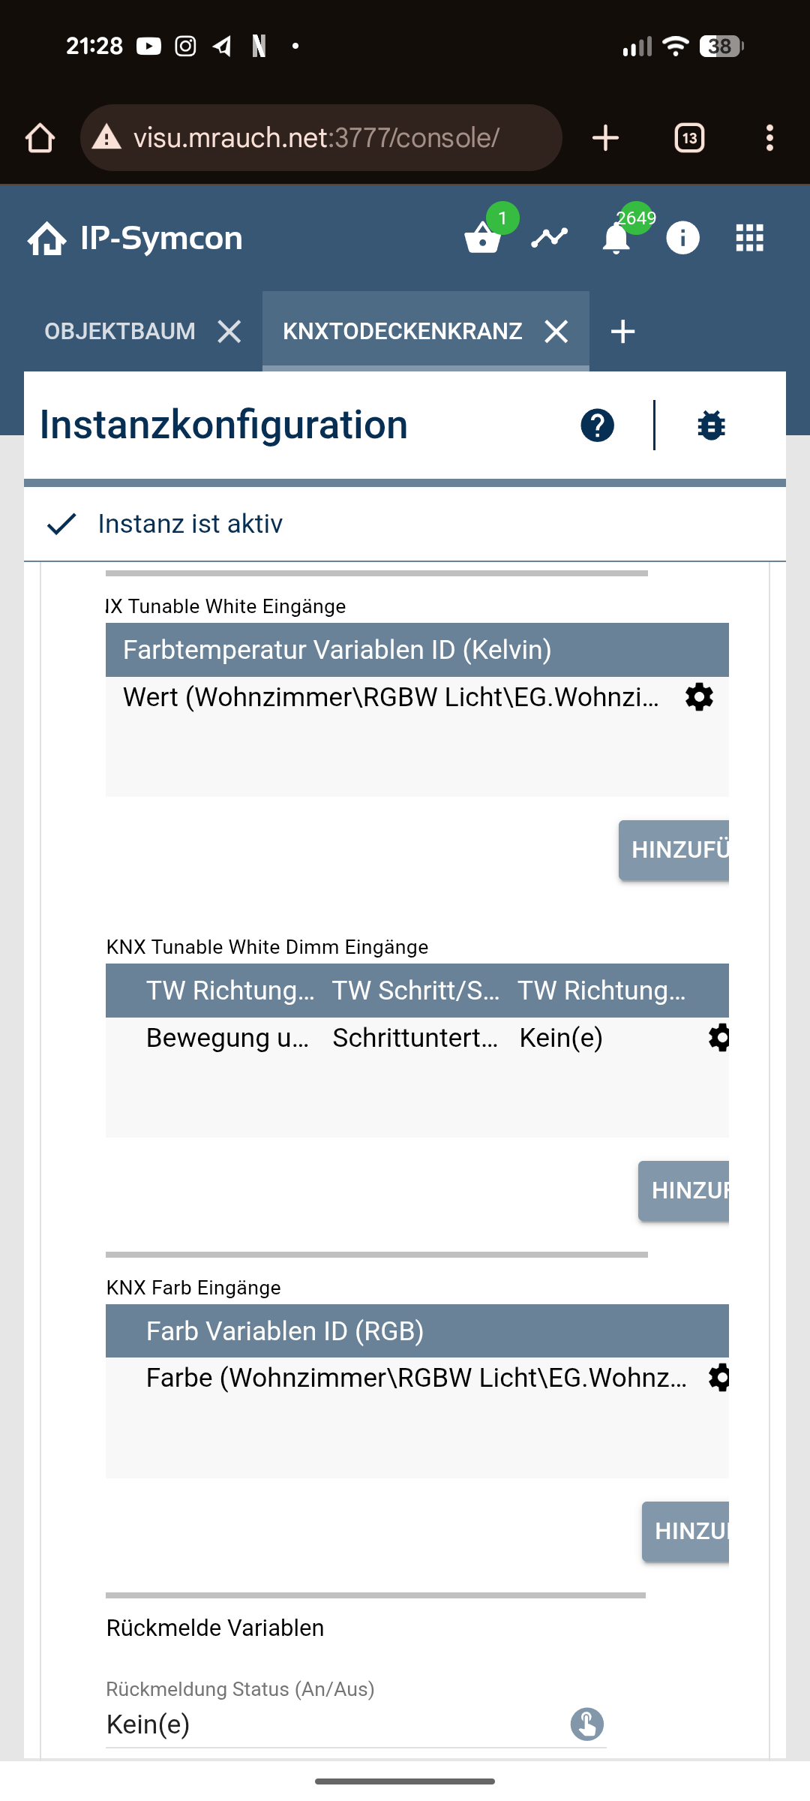Select variable for Rückmeldung Status (An/Aus)
Screen dimensions: 810x1801
tap(587, 1724)
